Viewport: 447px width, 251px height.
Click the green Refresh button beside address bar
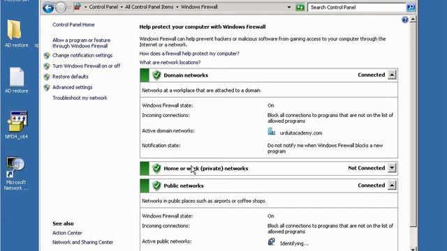pos(300,8)
